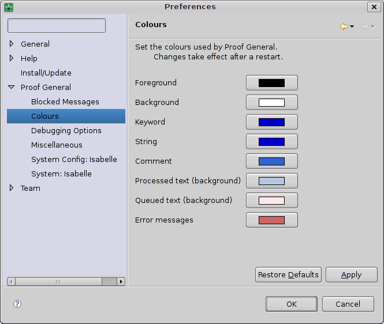Click the back navigation arrow icon
This screenshot has height=324, width=384.
344,27
